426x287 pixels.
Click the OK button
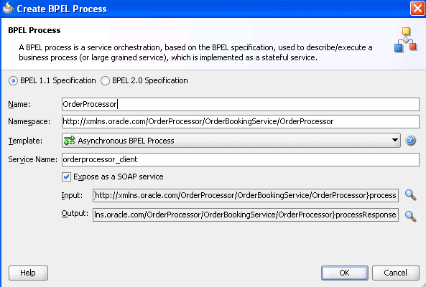click(x=345, y=273)
